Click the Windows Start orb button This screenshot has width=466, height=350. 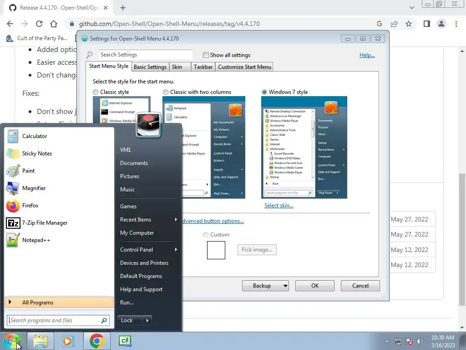12,341
